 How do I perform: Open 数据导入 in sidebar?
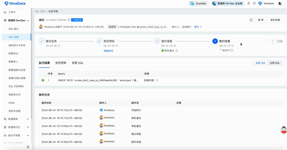pos(13,62)
